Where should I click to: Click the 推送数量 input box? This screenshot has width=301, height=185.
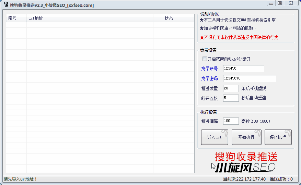tap(231, 89)
